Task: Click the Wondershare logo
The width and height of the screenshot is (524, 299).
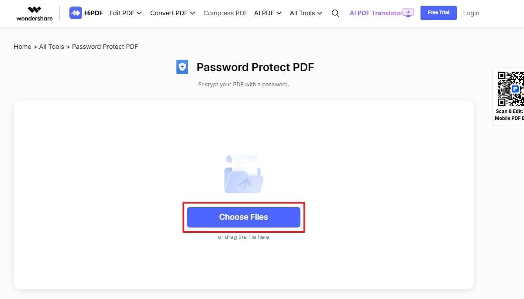Action: [34, 13]
